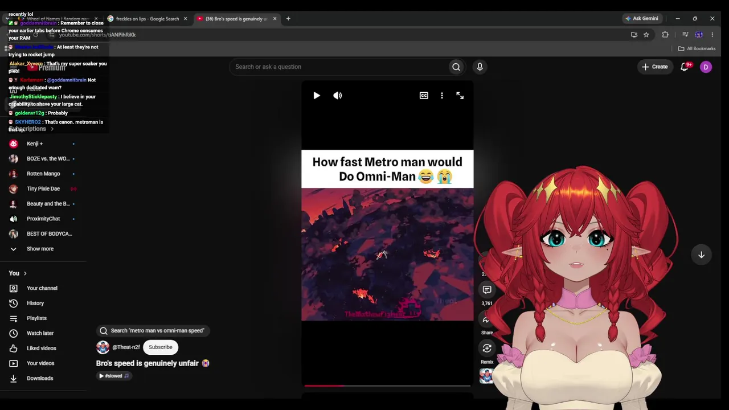
Task: Close the Bro's speed YouTube tab
Action: pos(275,19)
